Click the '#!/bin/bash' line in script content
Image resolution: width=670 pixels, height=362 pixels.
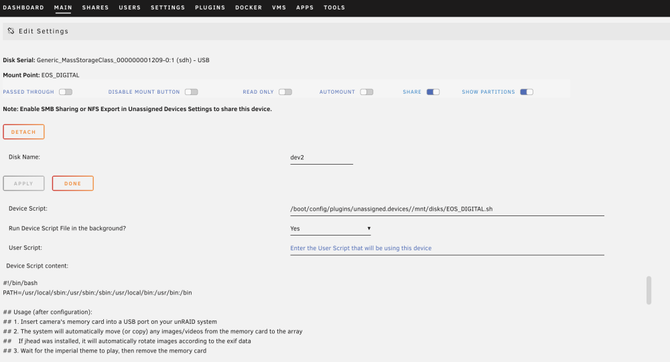coord(20,283)
